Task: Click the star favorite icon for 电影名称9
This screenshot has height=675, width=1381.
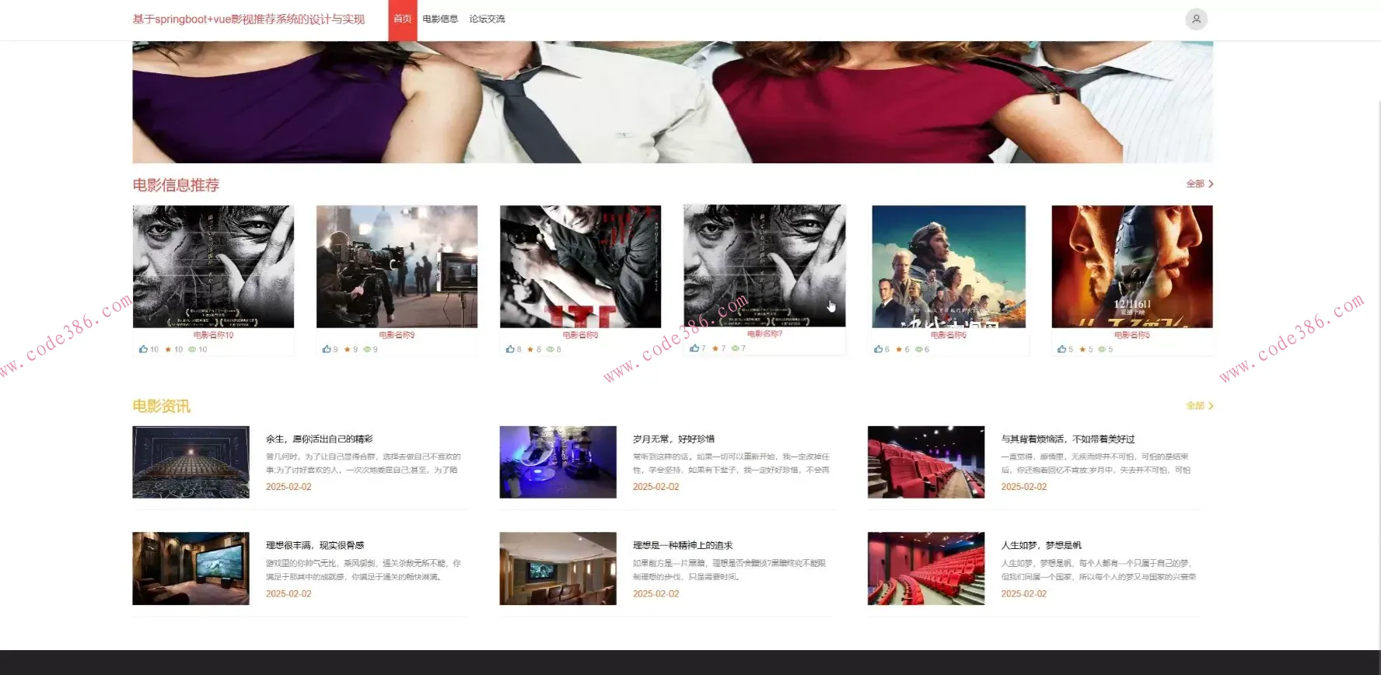Action: [x=347, y=349]
